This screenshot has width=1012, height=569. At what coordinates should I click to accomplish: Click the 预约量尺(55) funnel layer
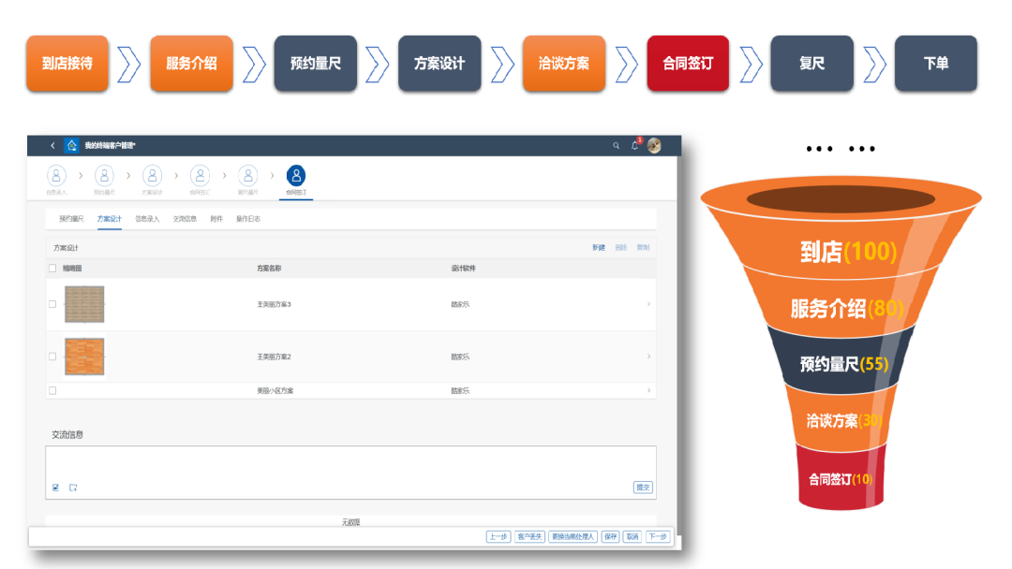point(842,363)
